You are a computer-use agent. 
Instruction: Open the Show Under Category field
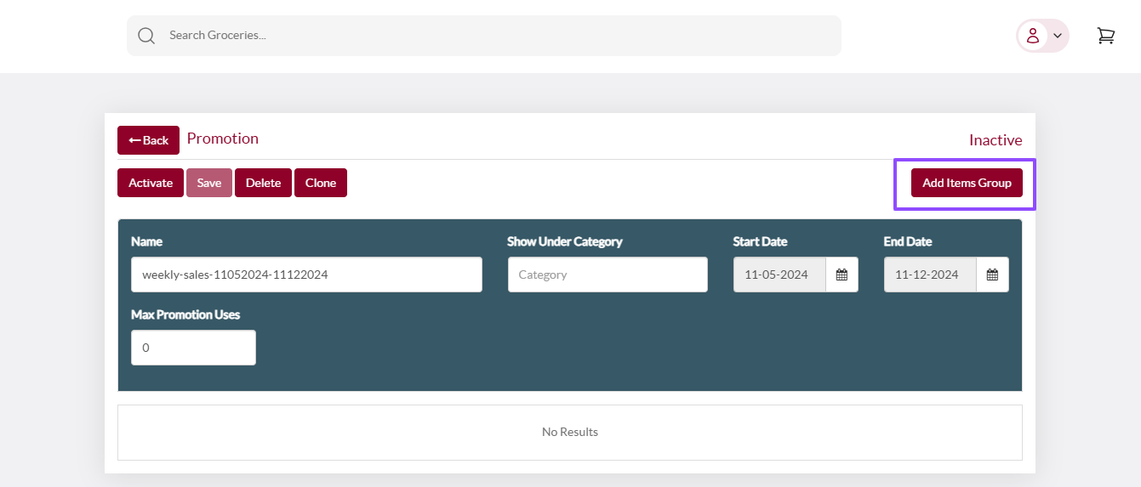coord(608,275)
